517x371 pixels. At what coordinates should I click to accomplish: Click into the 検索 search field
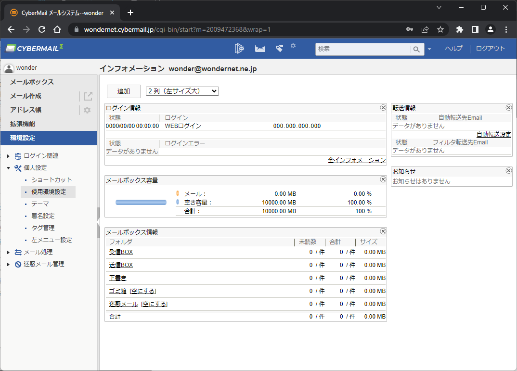click(x=362, y=49)
